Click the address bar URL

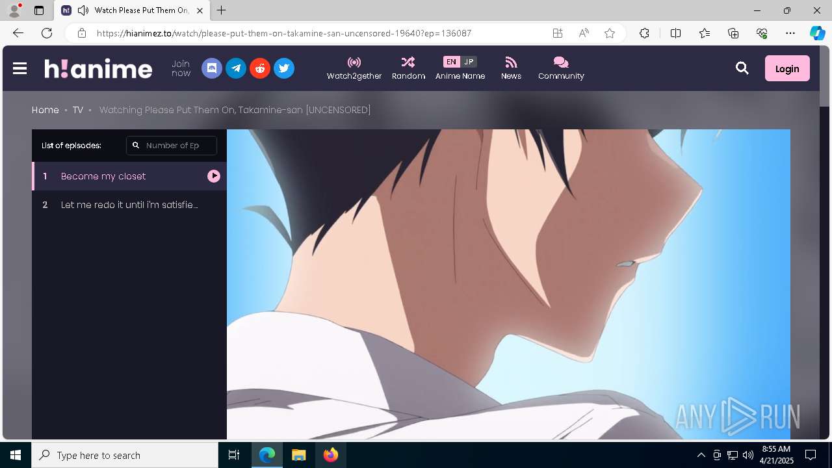click(284, 33)
